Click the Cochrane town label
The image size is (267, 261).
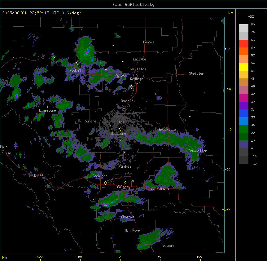[x=100, y=176]
